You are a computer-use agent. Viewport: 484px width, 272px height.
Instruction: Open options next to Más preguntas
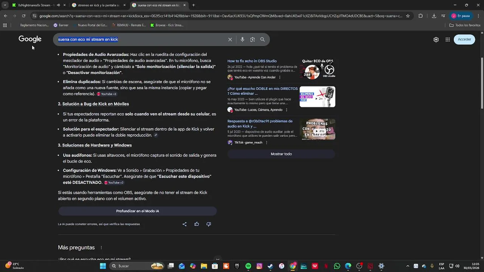101,248
